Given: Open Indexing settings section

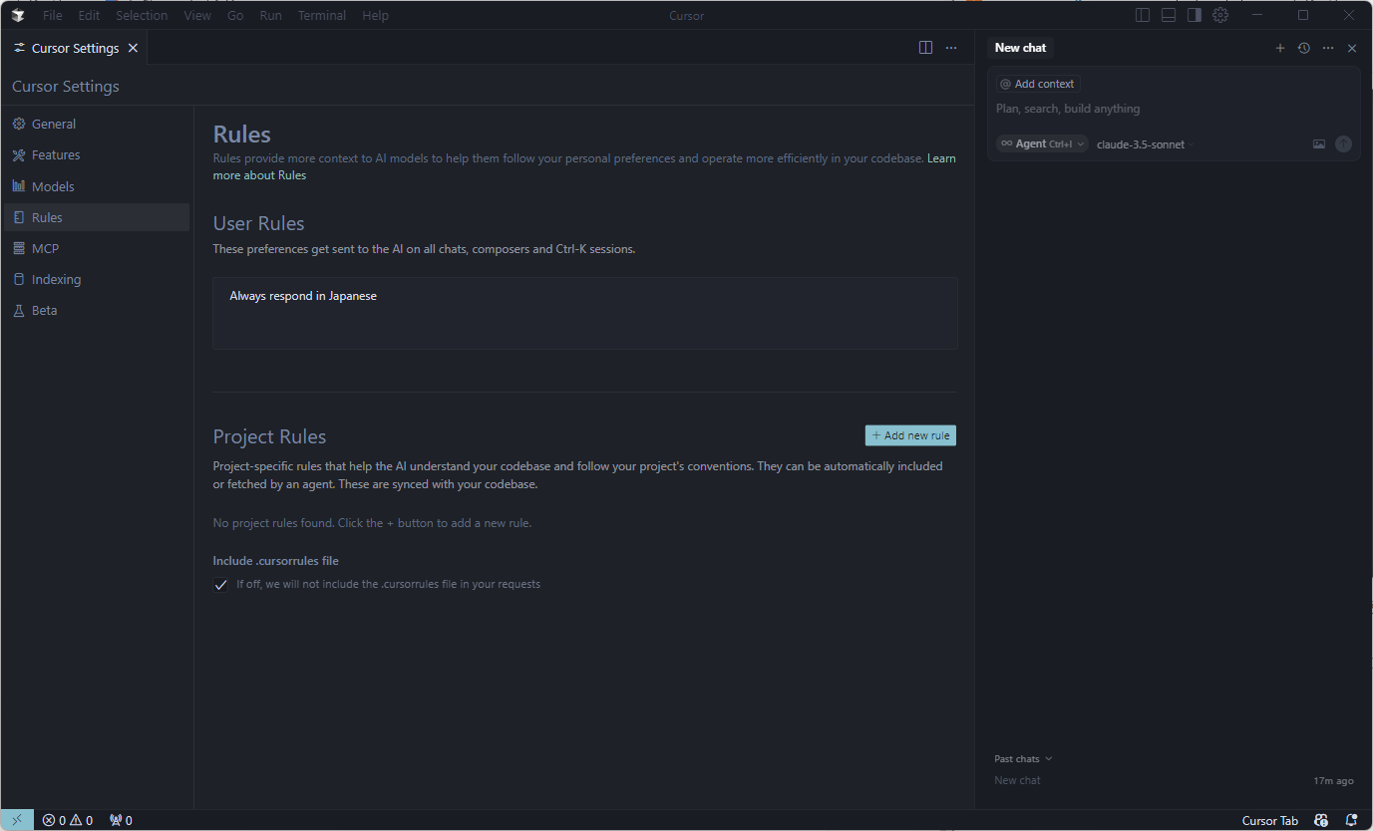Looking at the screenshot, I should click(x=97, y=279).
